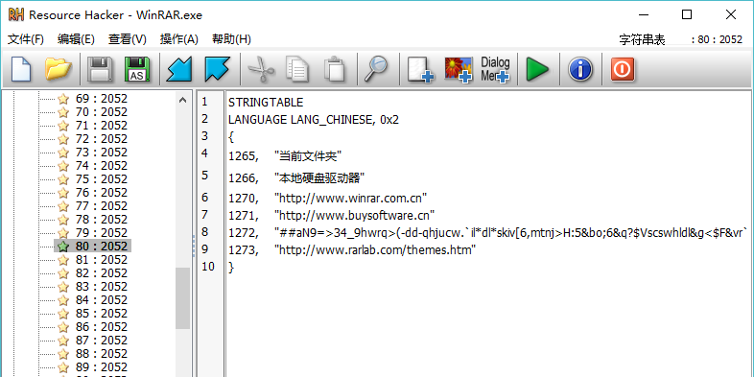Click the 字符串表 : 80 : 2052 status label

[x=681, y=39]
